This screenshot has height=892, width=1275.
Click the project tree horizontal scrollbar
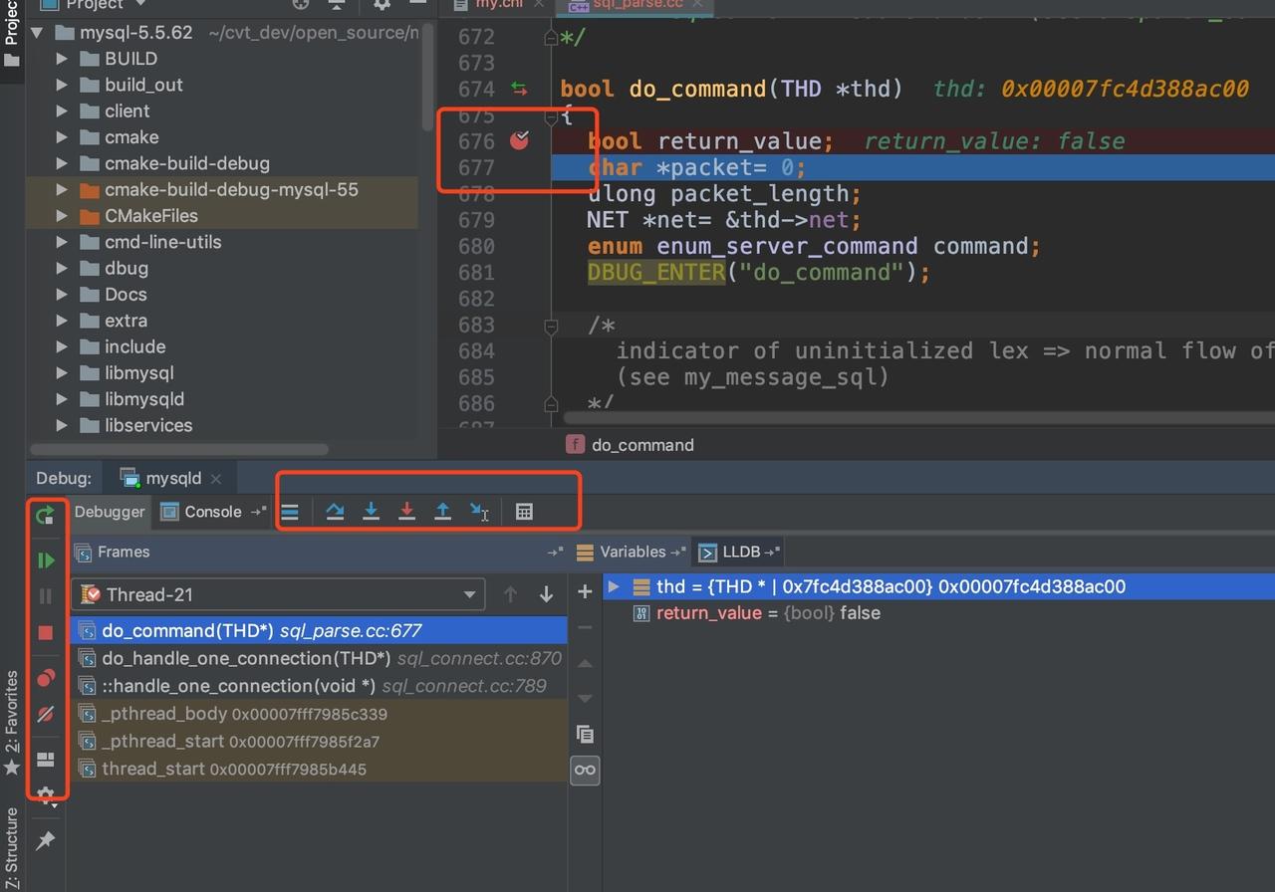179,449
